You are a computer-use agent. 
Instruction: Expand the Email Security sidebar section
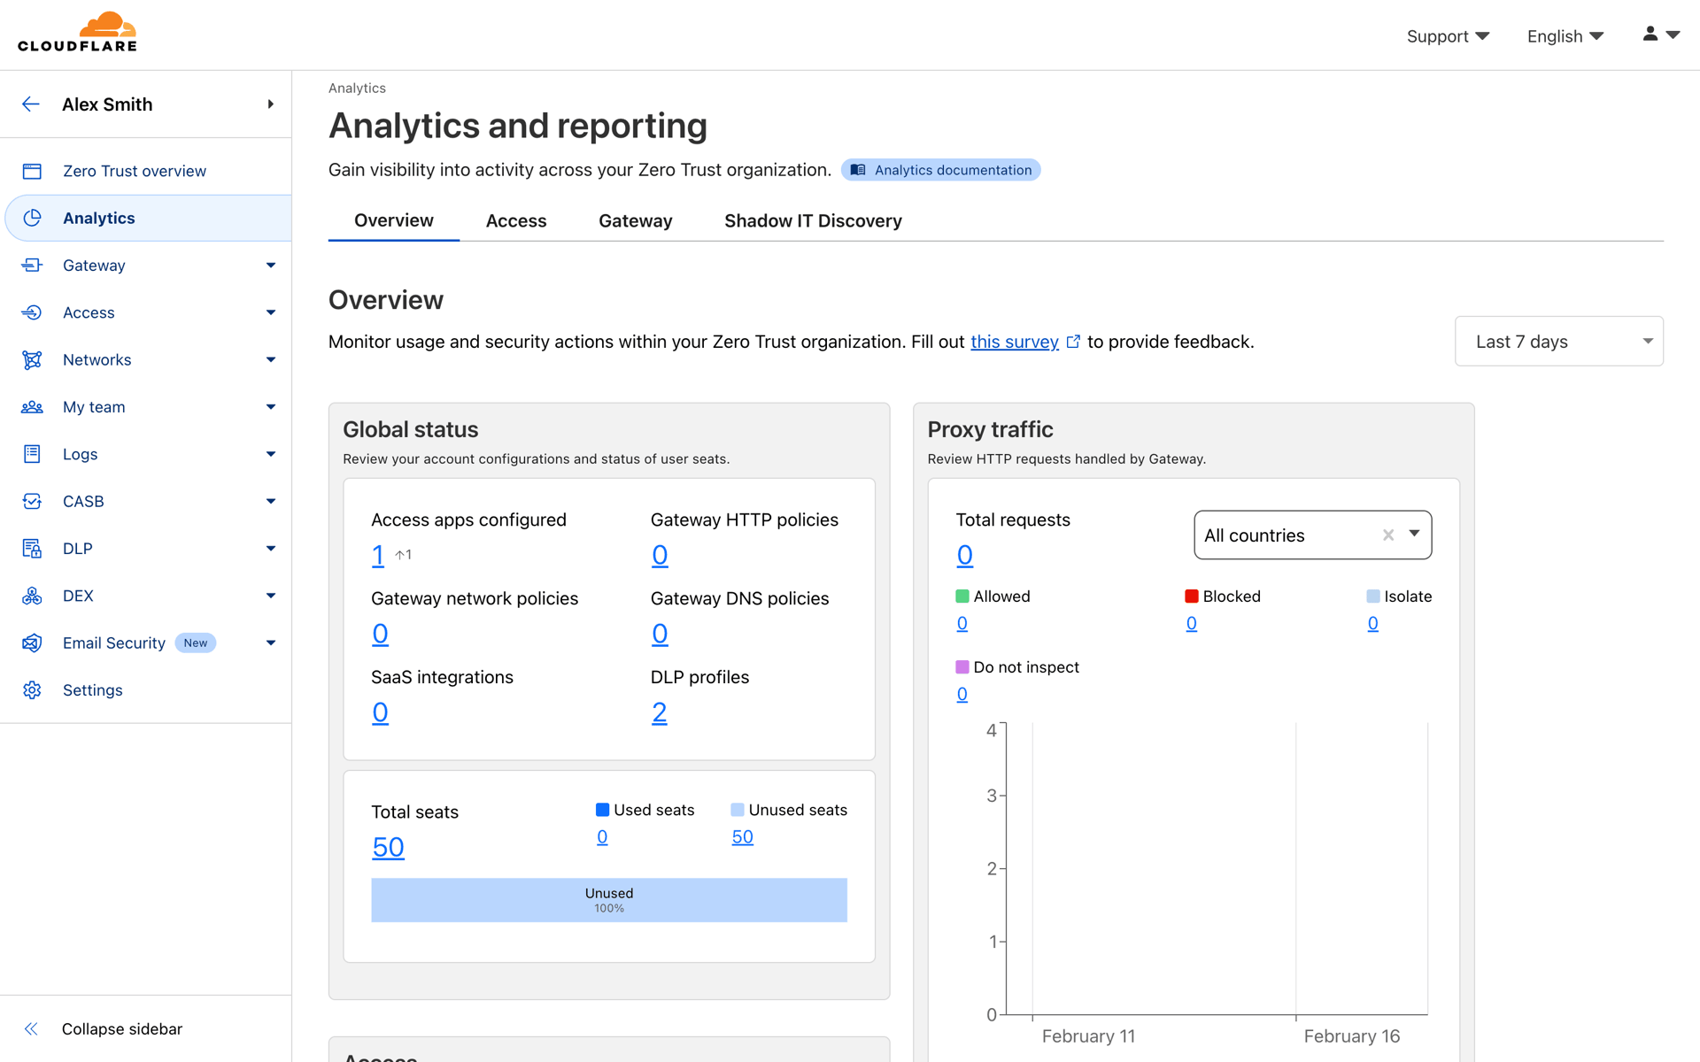click(x=271, y=643)
